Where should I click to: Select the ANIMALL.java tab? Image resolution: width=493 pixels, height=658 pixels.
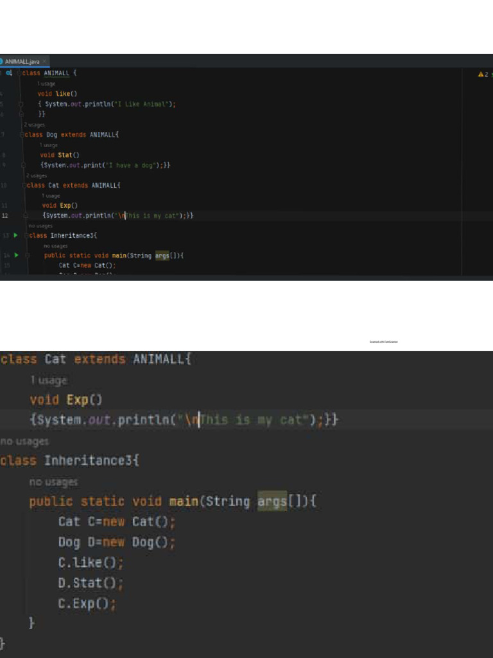pyautogui.click(x=22, y=62)
